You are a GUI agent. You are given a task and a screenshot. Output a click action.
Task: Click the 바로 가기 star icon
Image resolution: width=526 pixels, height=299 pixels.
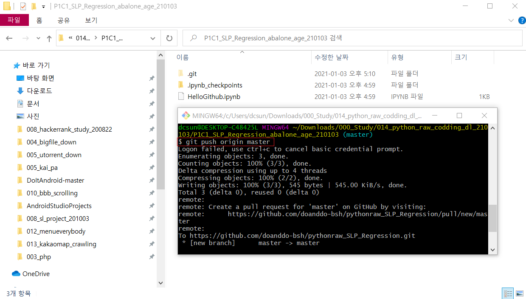click(x=17, y=65)
